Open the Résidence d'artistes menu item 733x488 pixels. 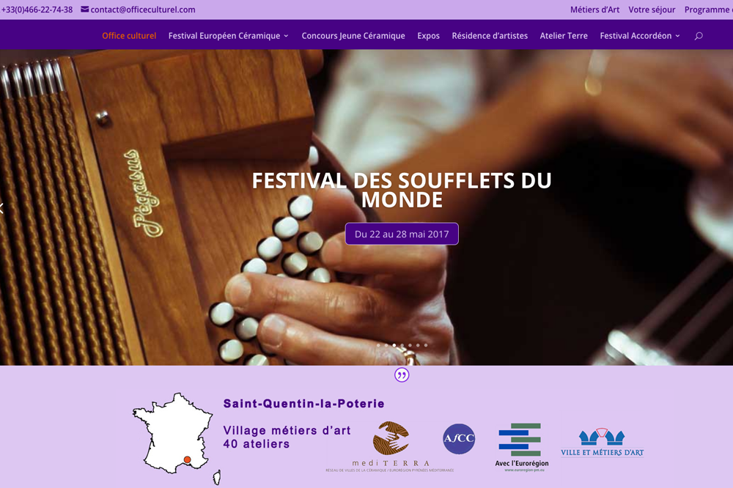pos(490,36)
